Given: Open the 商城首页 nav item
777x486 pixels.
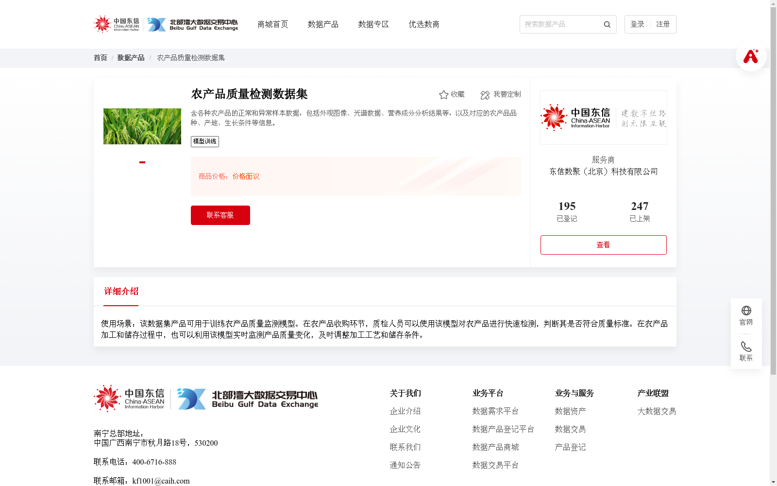Looking at the screenshot, I should click(x=273, y=24).
